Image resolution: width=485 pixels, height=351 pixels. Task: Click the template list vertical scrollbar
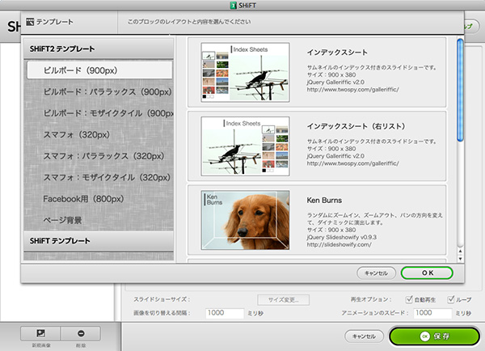point(460,89)
